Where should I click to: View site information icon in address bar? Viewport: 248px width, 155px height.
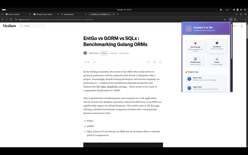point(16,20)
